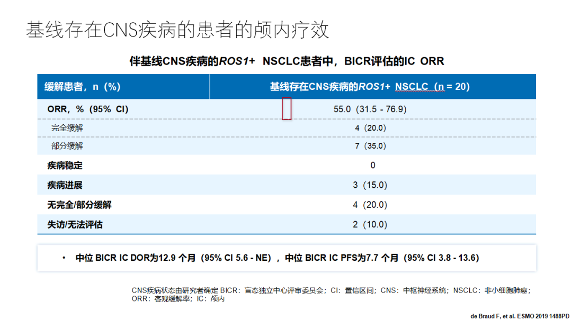Screen dimensions: 572x320
Task: Click the 4 (20.0) value in 完全缓解 row
Action: [x=370, y=128]
